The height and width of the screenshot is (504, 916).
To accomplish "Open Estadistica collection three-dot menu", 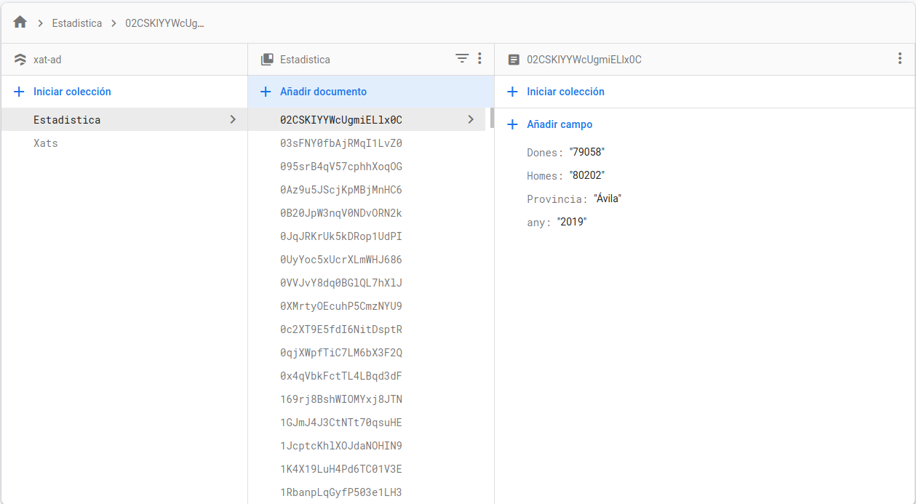I will pyautogui.click(x=479, y=59).
